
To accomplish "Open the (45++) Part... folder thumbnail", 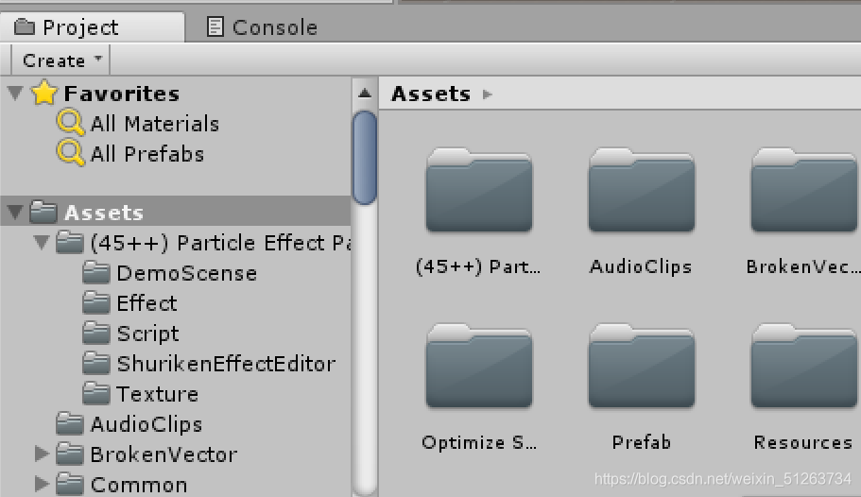I will click(x=478, y=190).
